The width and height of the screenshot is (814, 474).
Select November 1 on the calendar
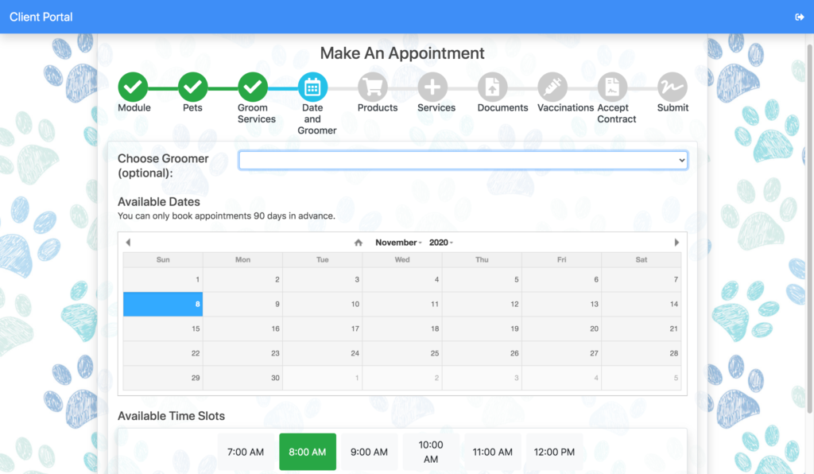163,279
